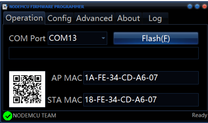View the Log tab
Image resolution: width=208 pixels, height=123 pixels.
coord(155,18)
